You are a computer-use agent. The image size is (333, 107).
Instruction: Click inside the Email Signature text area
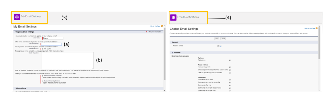[67, 60]
